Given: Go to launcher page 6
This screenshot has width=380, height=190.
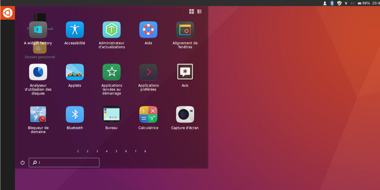Looking at the screenshot, I should point(126,151).
